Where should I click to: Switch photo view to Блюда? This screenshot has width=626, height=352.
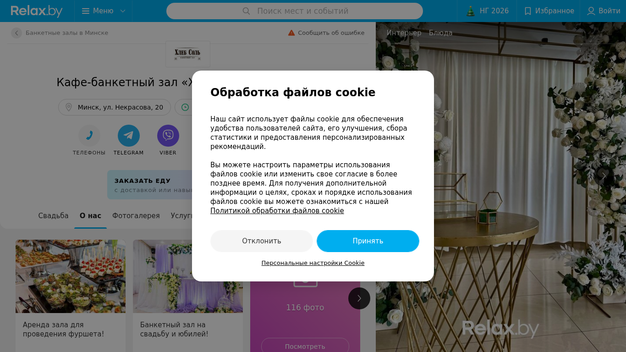point(441,33)
